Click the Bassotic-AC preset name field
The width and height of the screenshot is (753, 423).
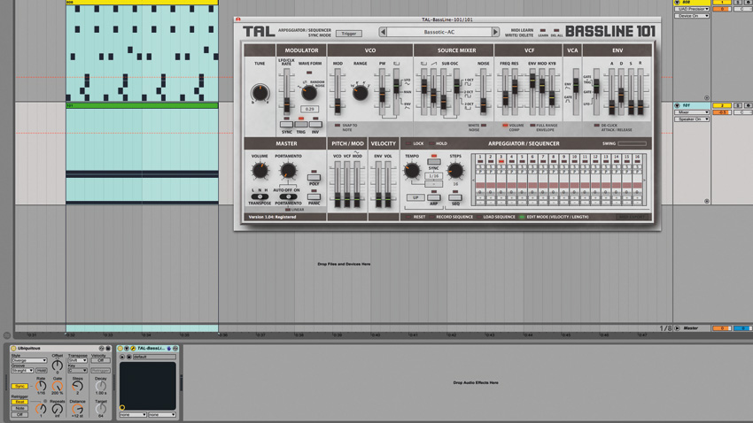pos(439,32)
